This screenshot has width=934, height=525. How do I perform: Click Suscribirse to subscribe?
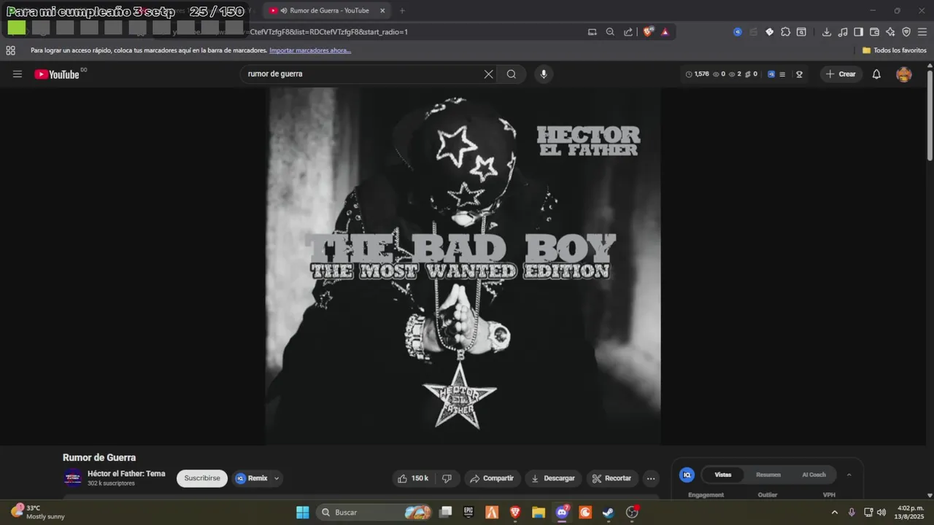pyautogui.click(x=202, y=478)
